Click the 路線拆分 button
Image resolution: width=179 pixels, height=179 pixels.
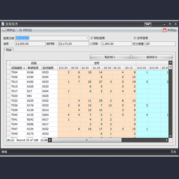pyautogui.click(x=152, y=57)
